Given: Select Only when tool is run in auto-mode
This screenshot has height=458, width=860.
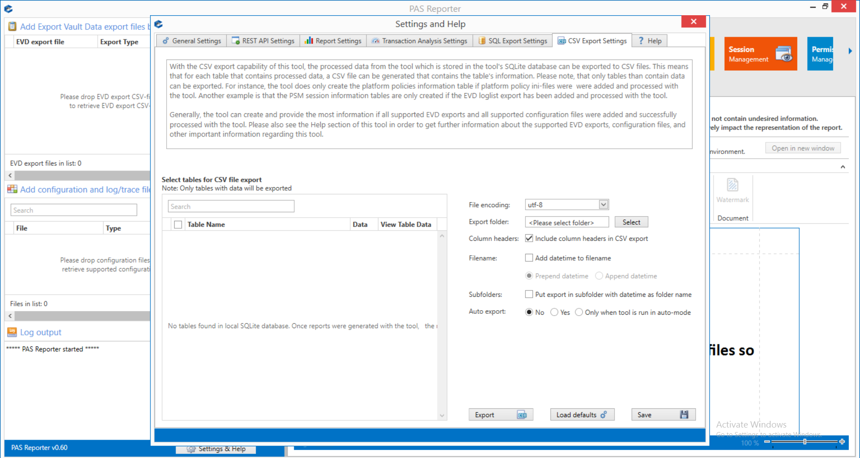Looking at the screenshot, I should tap(579, 312).
